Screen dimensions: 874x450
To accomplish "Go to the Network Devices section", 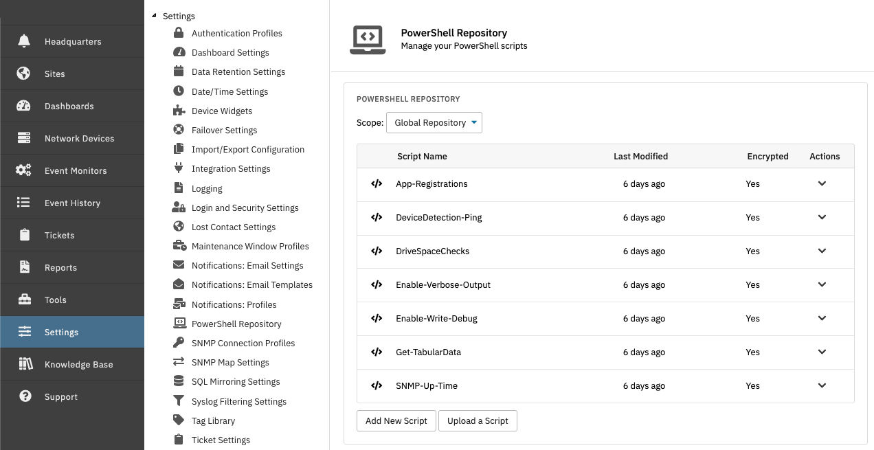I will (72, 138).
